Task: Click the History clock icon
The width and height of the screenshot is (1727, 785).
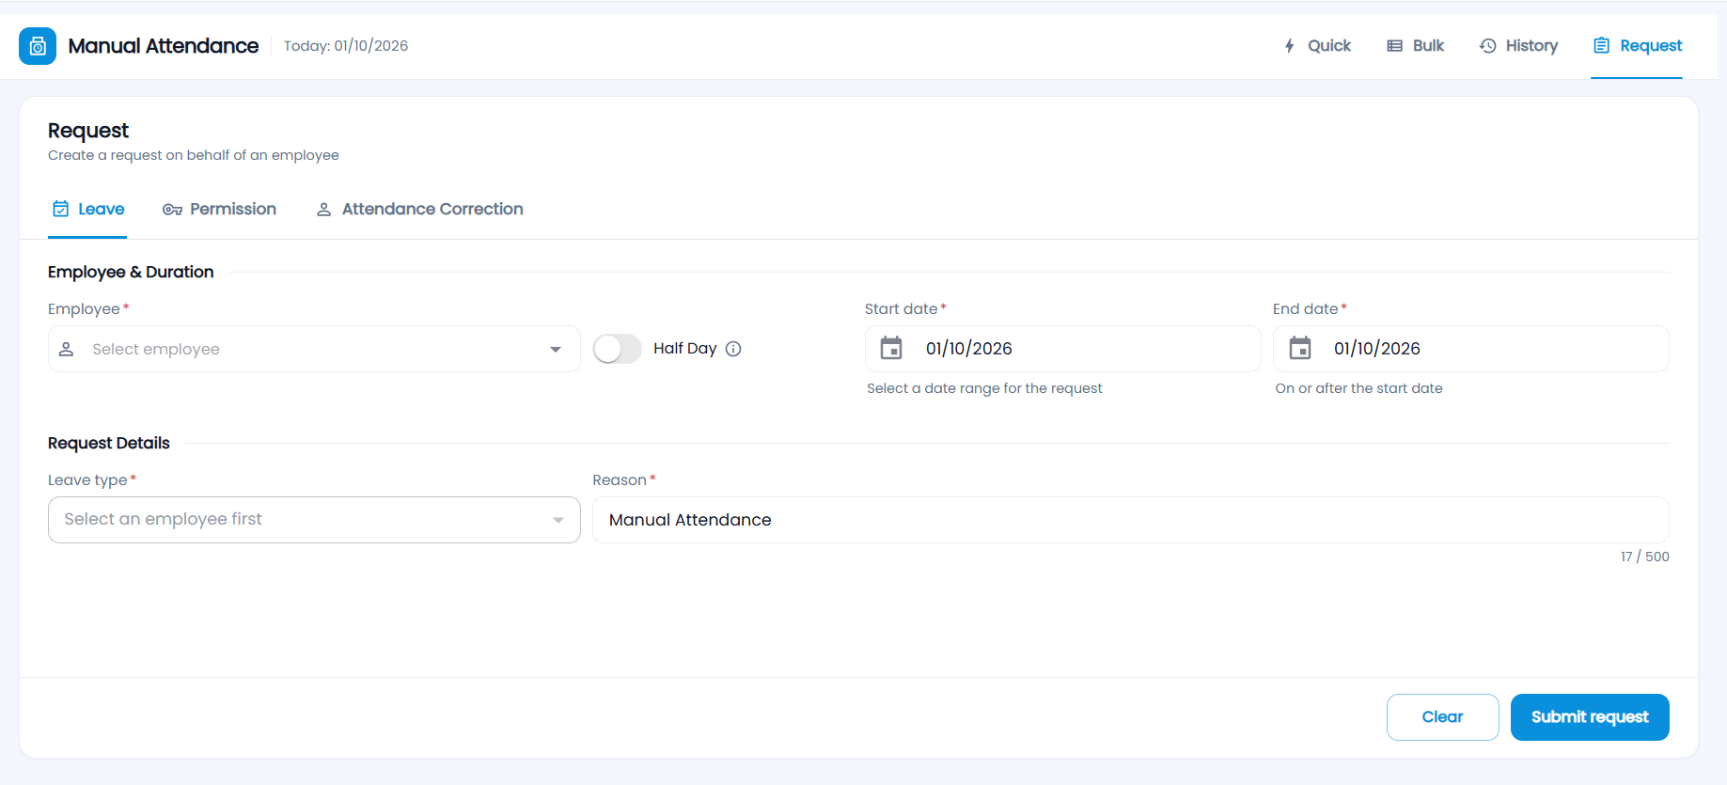Action: pyautogui.click(x=1487, y=46)
